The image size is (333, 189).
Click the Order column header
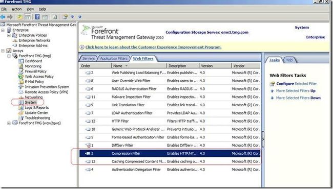pyautogui.click(x=95, y=66)
